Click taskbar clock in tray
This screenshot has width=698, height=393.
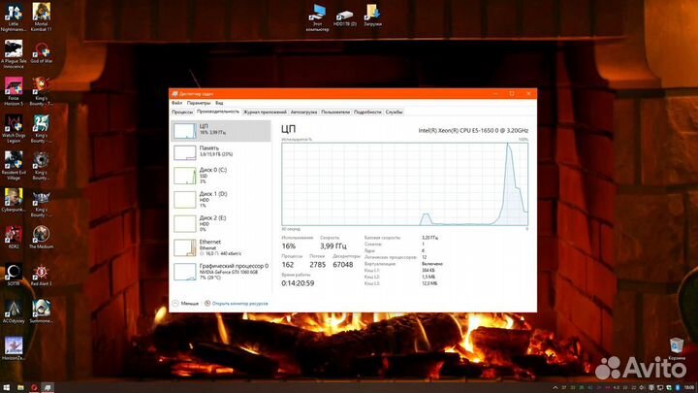(689, 387)
